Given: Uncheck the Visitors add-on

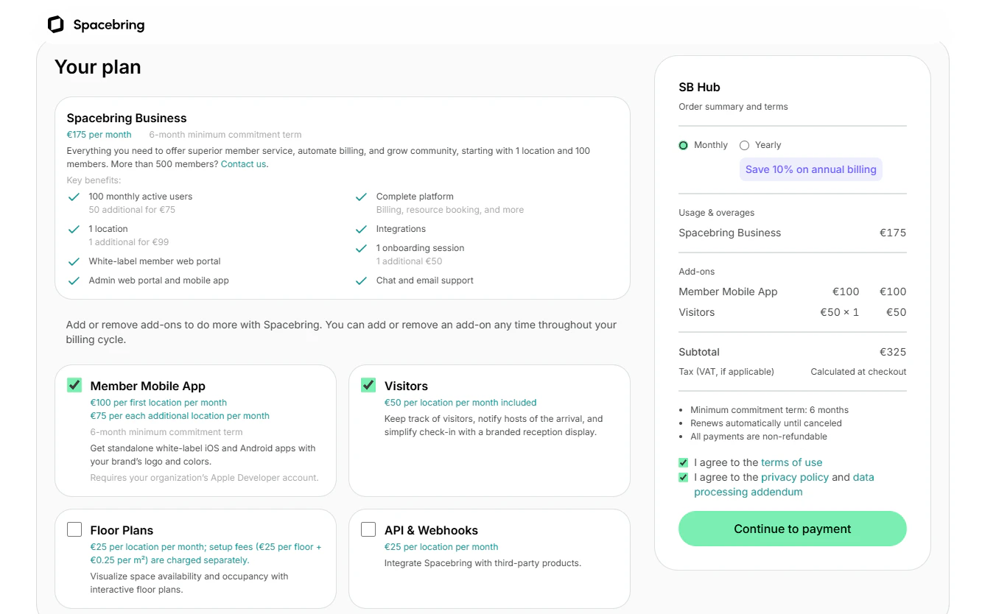Looking at the screenshot, I should [x=368, y=385].
